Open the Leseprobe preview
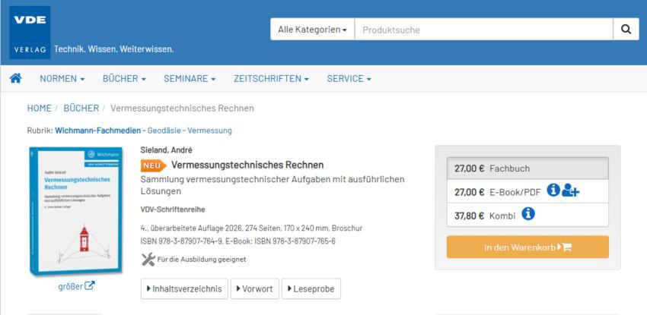This screenshot has width=647, height=315. (311, 288)
